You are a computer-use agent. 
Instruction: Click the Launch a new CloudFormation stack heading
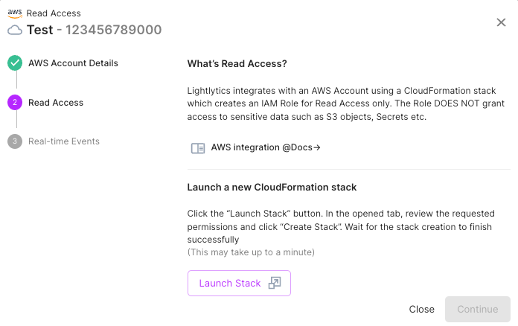coord(272,188)
